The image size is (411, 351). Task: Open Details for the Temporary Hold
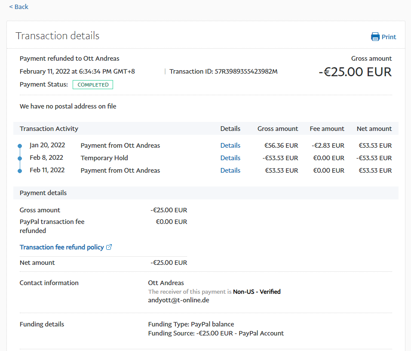click(230, 158)
